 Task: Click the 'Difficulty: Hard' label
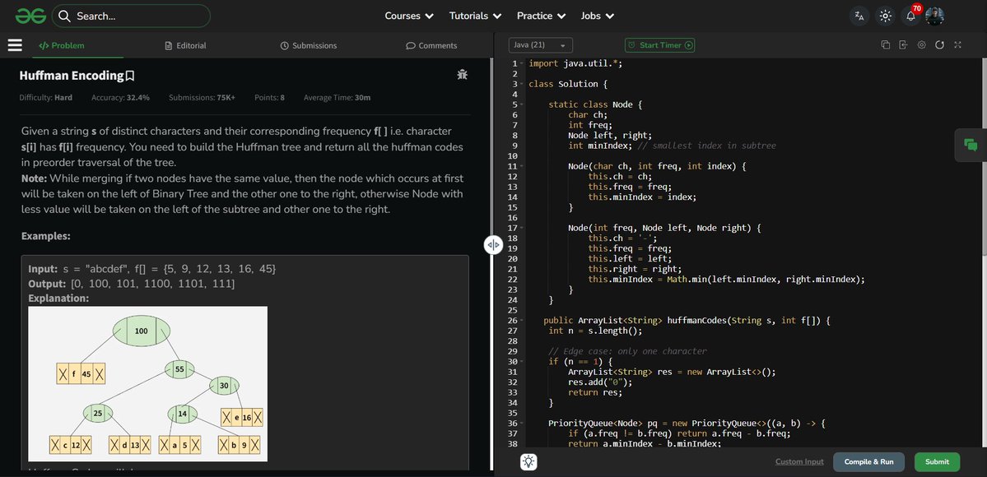pos(46,98)
